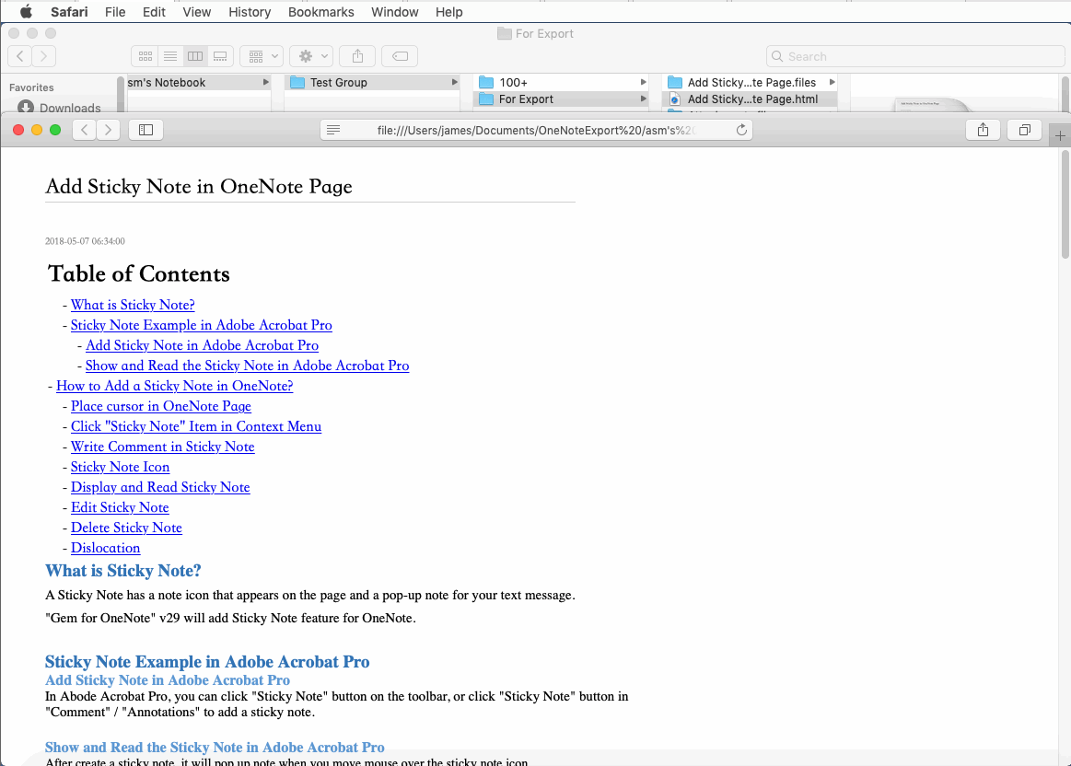Image resolution: width=1071 pixels, height=766 pixels.
Task: Expand arrow next to 100+ folder
Action: tap(643, 82)
